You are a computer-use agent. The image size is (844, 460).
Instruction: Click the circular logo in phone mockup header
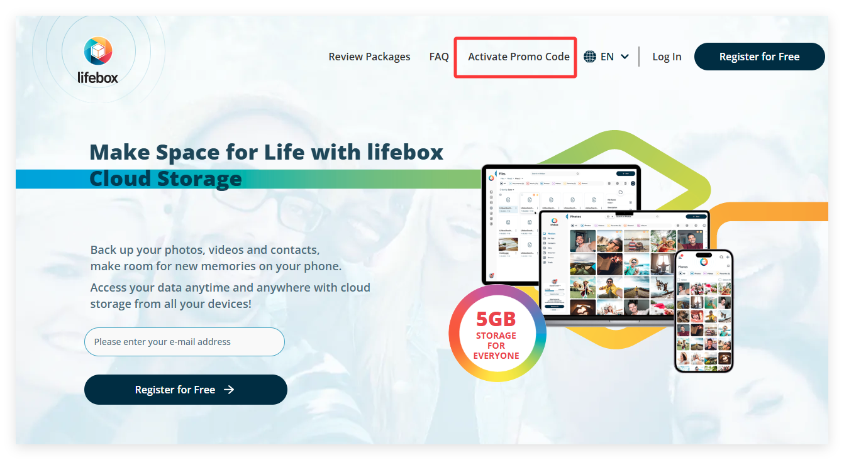click(x=704, y=262)
